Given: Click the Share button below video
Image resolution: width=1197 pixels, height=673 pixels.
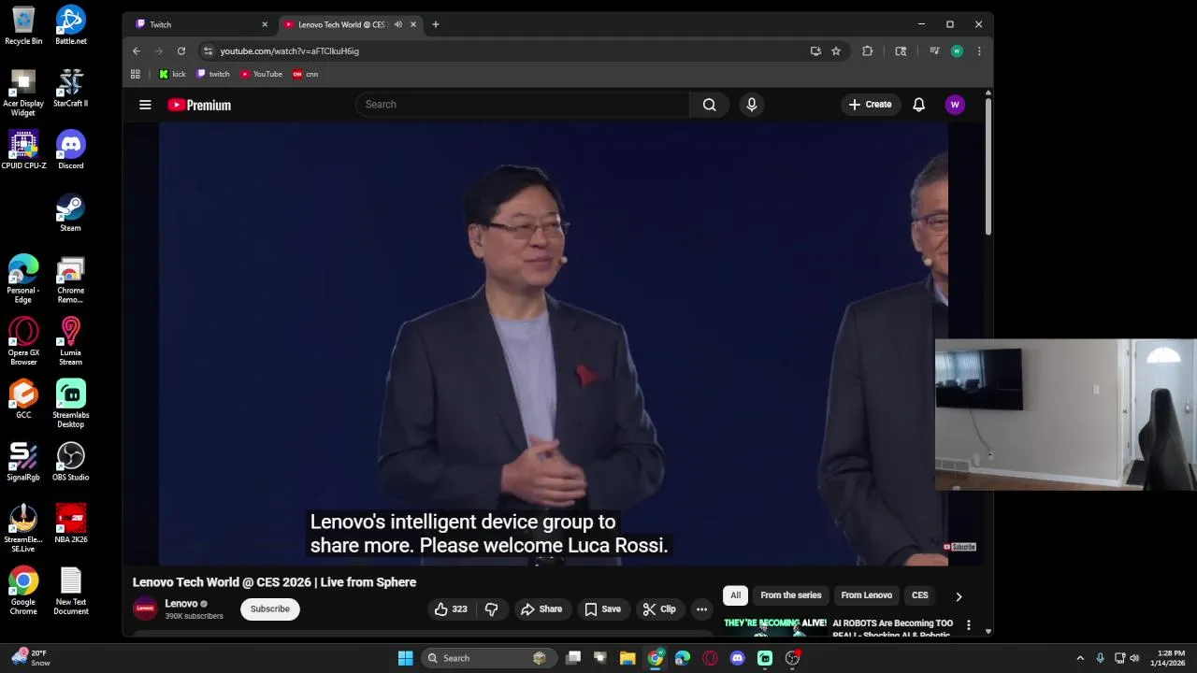Looking at the screenshot, I should pyautogui.click(x=541, y=609).
